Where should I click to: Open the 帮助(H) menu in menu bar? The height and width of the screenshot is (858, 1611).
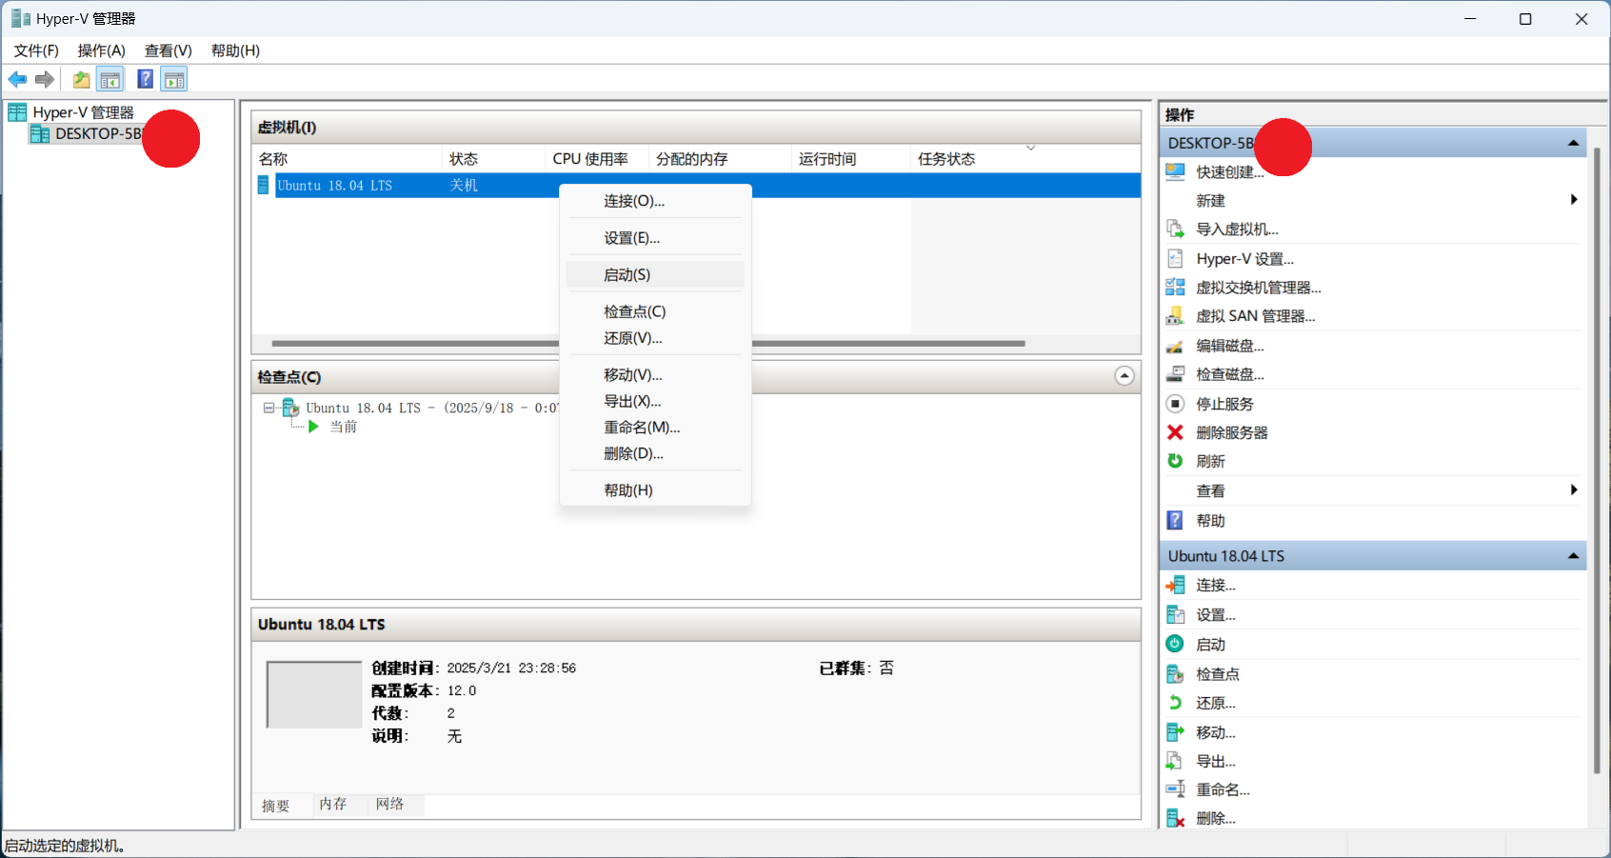tap(235, 50)
